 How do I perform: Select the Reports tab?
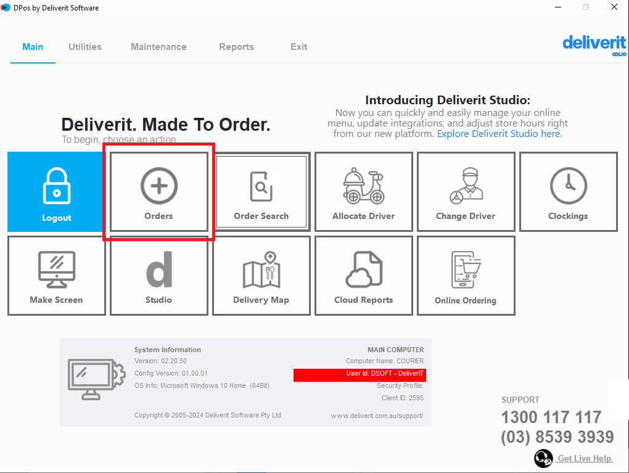236,46
